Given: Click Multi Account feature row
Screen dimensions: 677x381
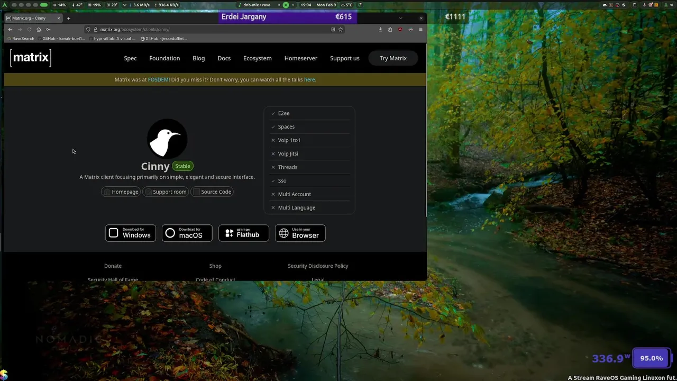Looking at the screenshot, I should pos(309,194).
